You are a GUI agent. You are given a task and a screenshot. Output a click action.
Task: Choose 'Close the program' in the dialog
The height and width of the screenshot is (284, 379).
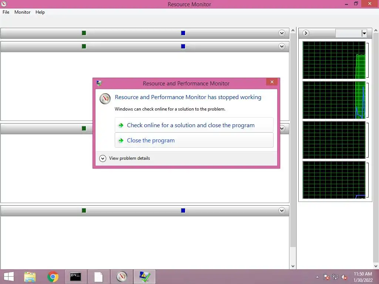tap(194, 140)
